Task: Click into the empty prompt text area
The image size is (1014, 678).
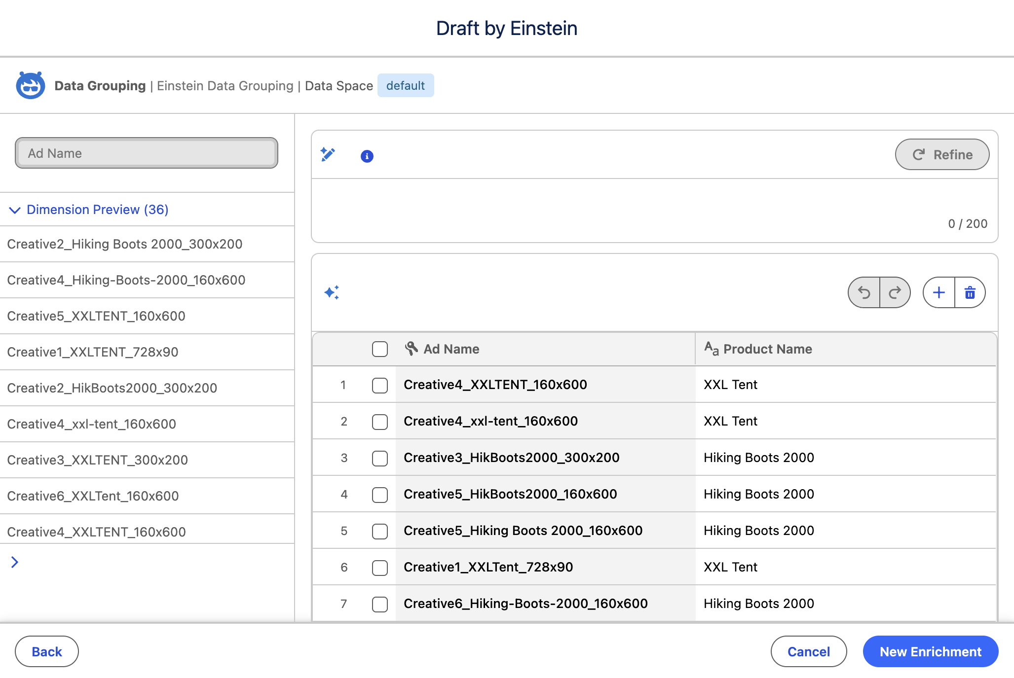Action: (x=654, y=210)
